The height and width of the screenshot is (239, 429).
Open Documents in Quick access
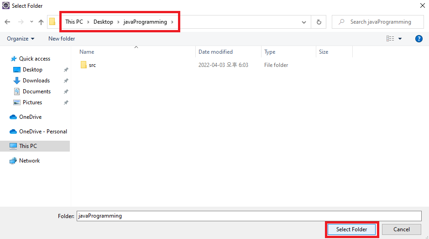point(37,92)
